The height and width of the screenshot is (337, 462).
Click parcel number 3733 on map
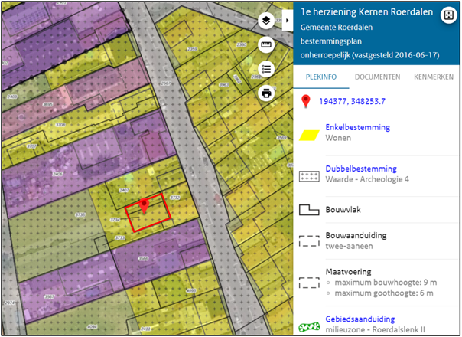coord(119,238)
